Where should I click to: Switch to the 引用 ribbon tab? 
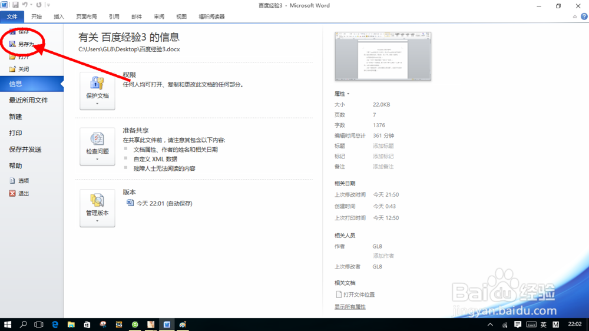(114, 16)
